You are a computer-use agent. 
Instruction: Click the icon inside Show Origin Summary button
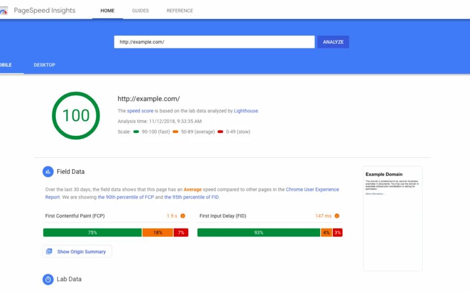[x=49, y=251]
